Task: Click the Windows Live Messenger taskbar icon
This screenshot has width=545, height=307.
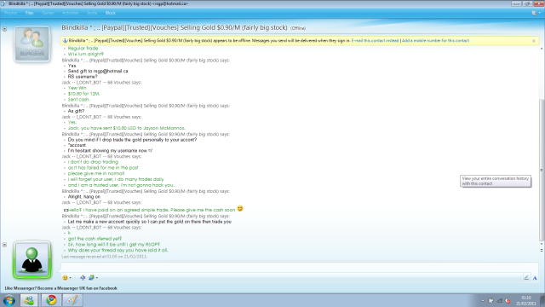Action: pos(29,300)
